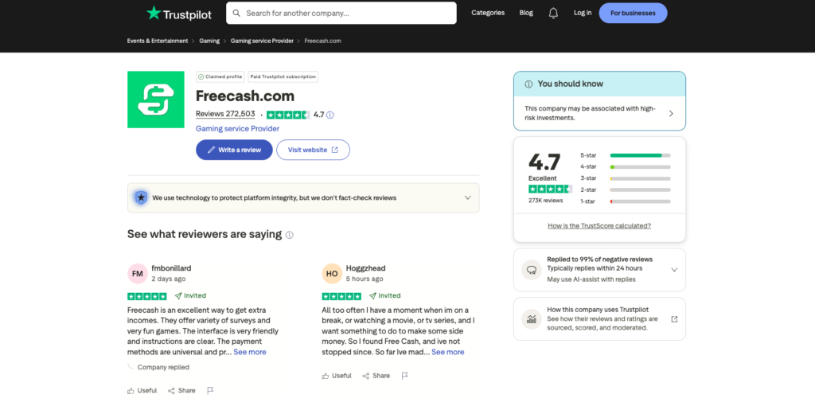Click Company replied under fmbonillard review
The width and height of the screenshot is (815, 410).
coord(163,367)
